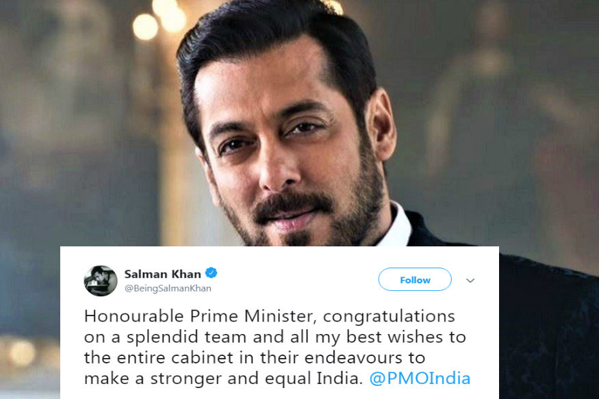Click the large portrait photo above the tweet

point(300,123)
